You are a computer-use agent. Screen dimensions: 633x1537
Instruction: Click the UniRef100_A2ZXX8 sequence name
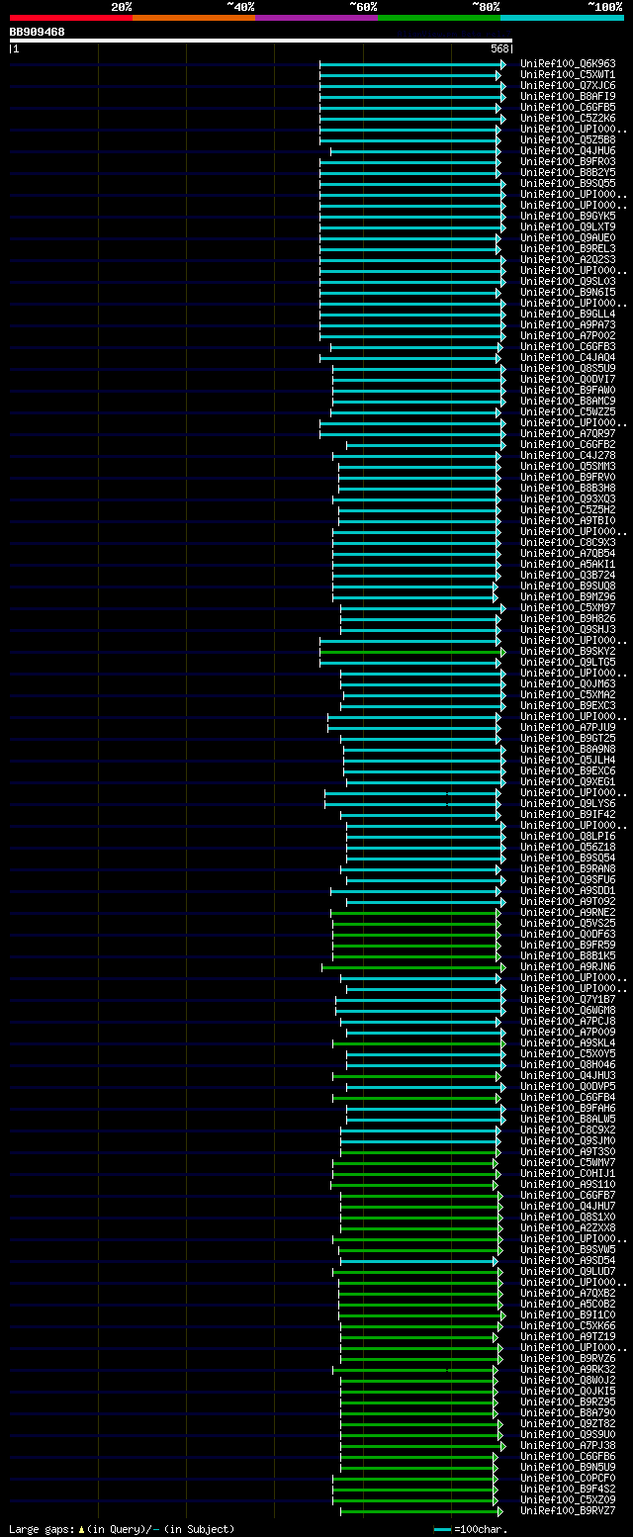point(568,1228)
